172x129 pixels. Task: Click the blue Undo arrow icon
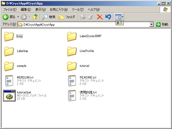(108, 17)
